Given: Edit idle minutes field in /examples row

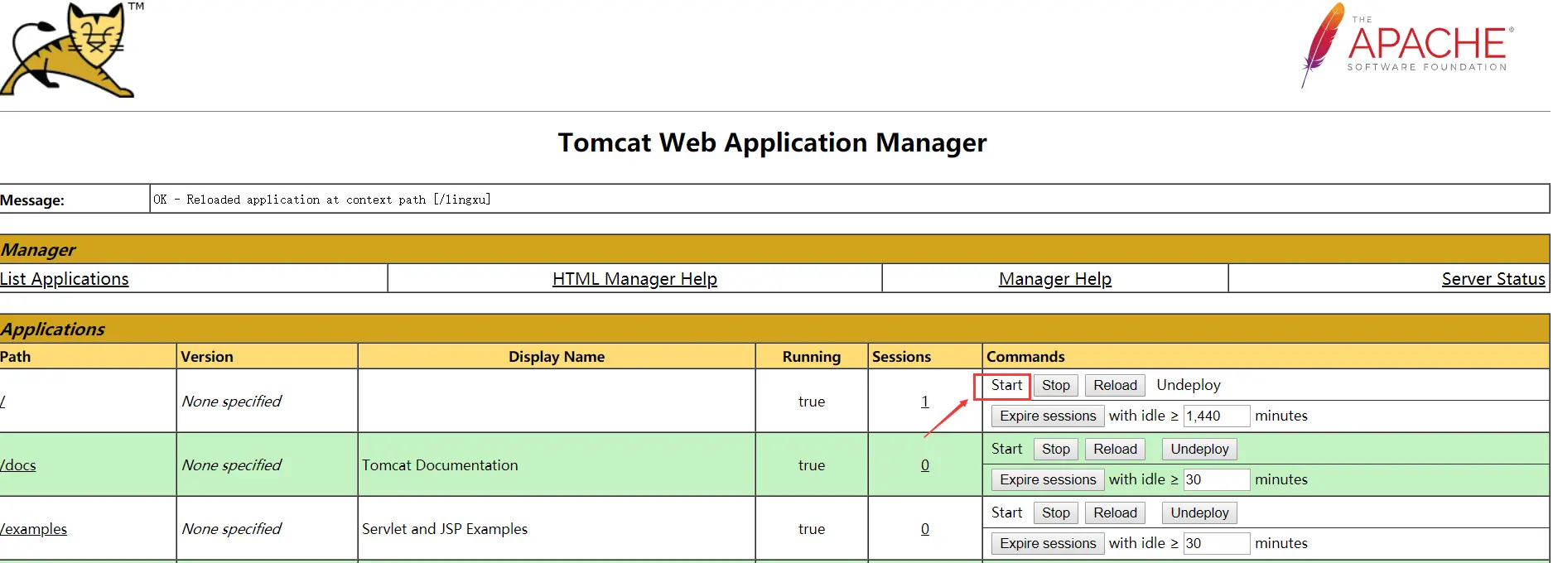Looking at the screenshot, I should (1216, 543).
